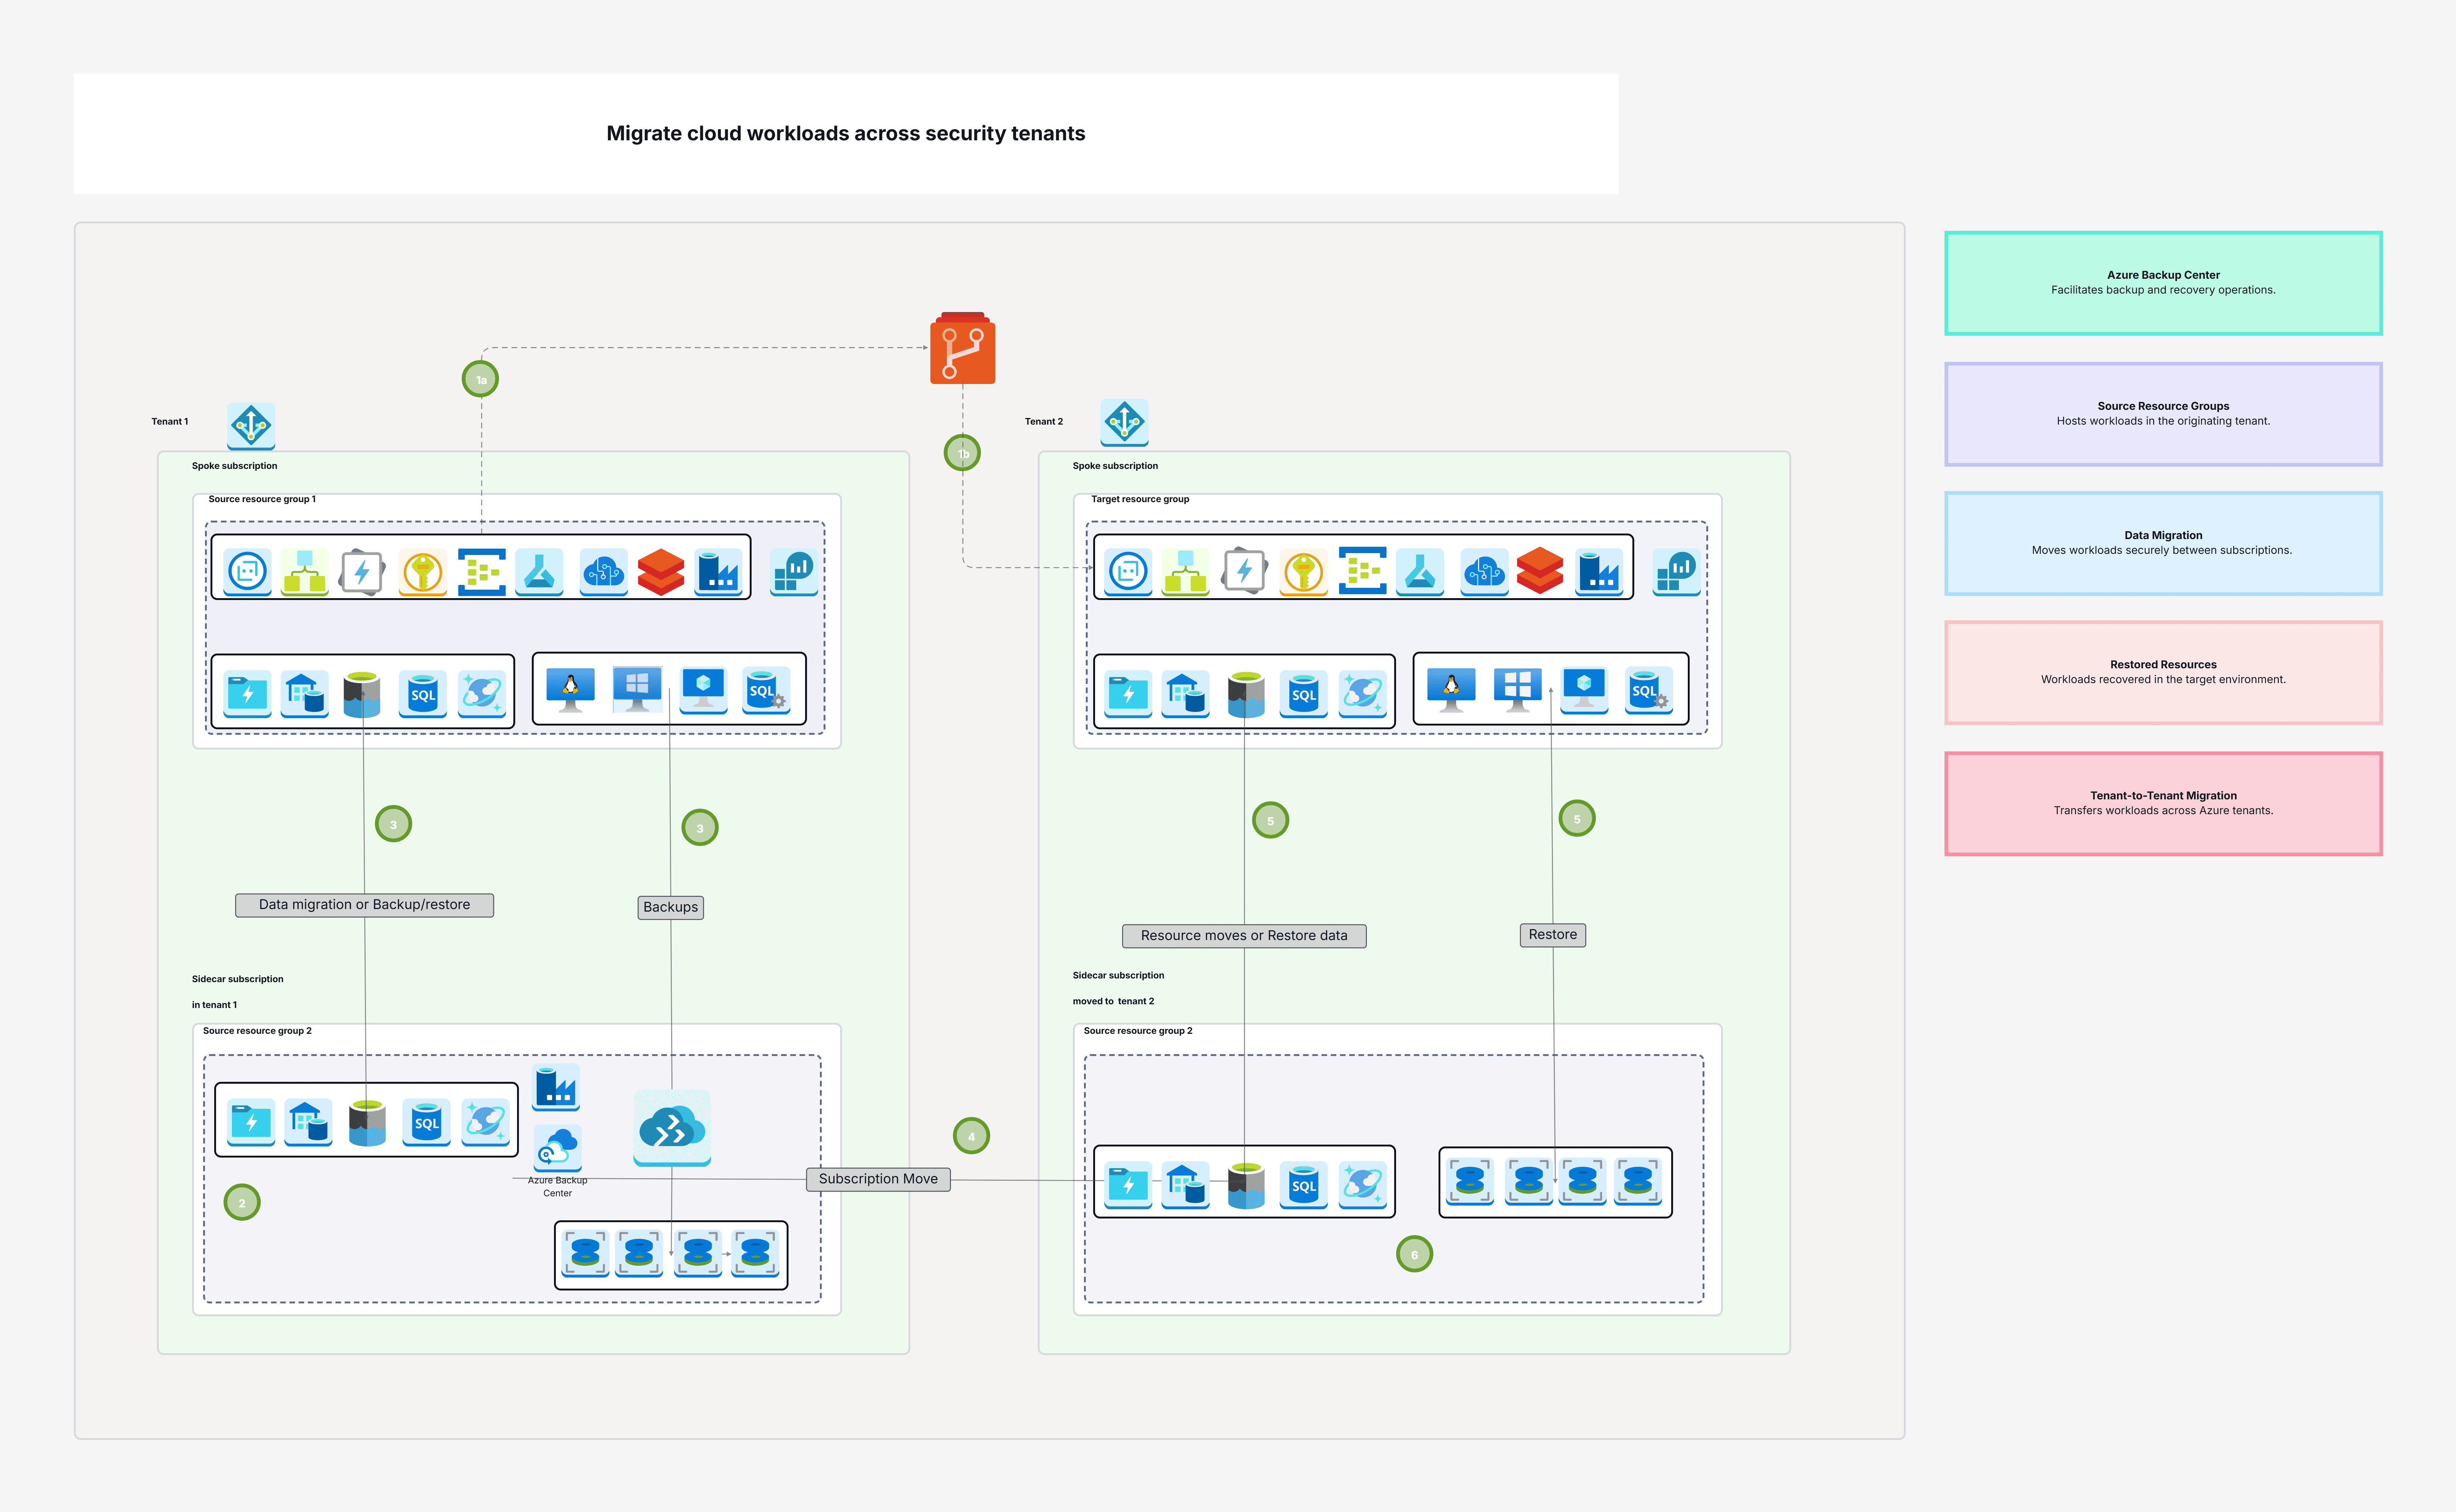
Task: Click Databricks icon in Target resource group
Action: pos(1540,571)
